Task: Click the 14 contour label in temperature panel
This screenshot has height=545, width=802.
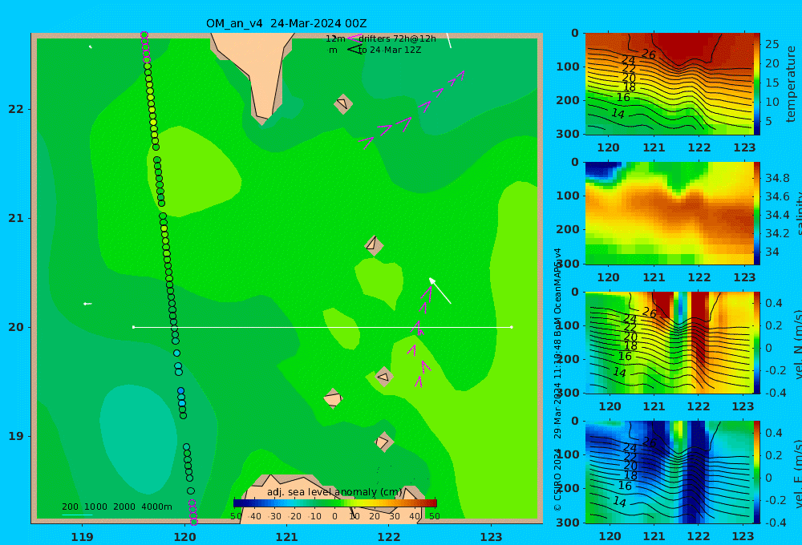Action: click(618, 114)
